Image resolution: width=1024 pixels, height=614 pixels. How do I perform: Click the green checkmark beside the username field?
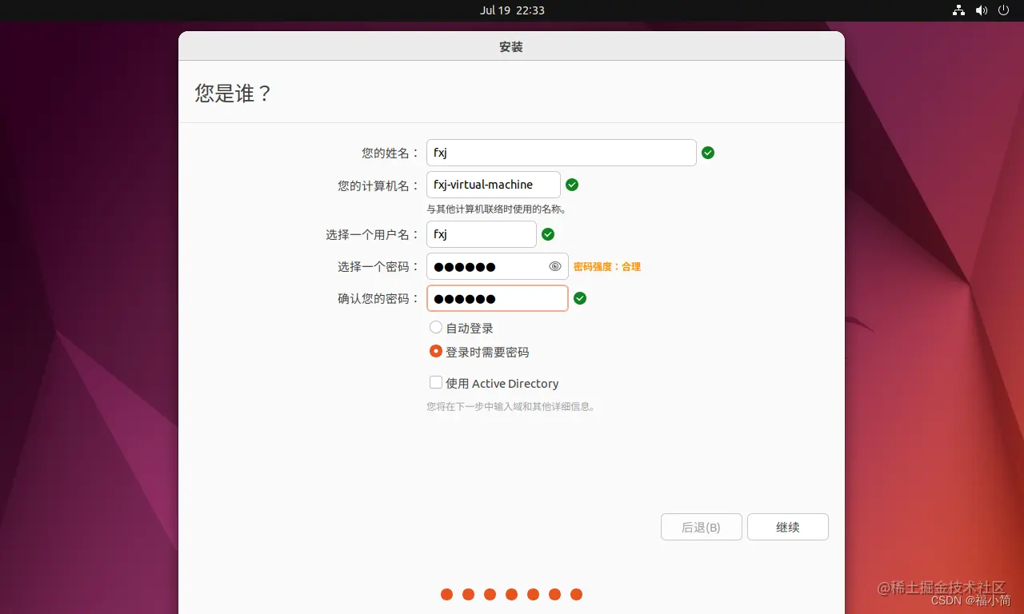548,234
